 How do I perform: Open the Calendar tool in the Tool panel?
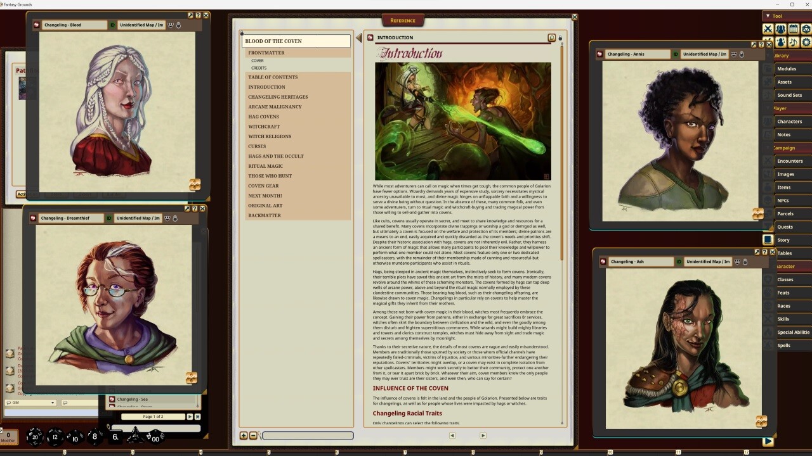click(x=793, y=28)
